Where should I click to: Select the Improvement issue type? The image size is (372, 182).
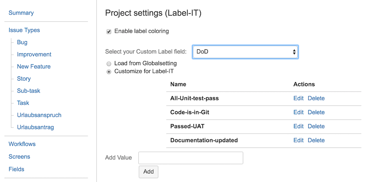pos(34,55)
